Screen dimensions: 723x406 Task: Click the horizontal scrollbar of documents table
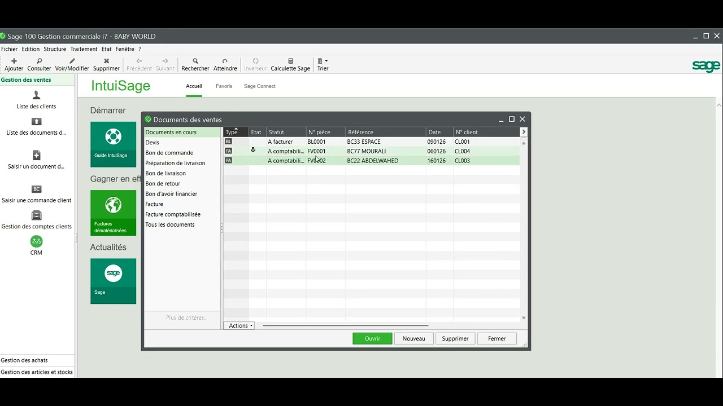[345, 325]
